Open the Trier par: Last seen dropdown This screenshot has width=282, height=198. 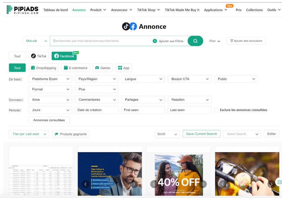29,134
